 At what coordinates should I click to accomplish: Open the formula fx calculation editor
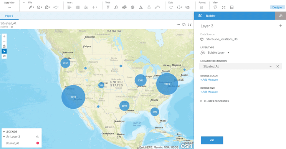(x=116, y=7)
